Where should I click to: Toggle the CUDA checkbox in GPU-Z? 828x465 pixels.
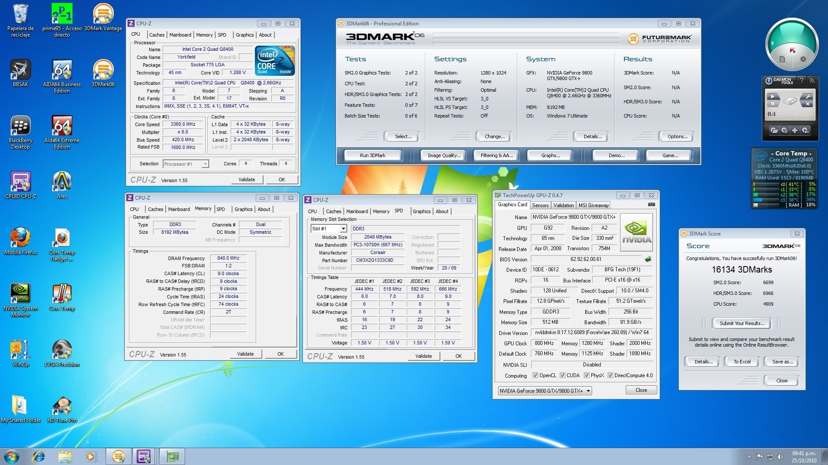click(x=562, y=375)
